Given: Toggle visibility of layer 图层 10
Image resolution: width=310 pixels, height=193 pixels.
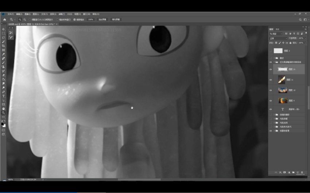Looking at the screenshot, I should pos(271,90).
